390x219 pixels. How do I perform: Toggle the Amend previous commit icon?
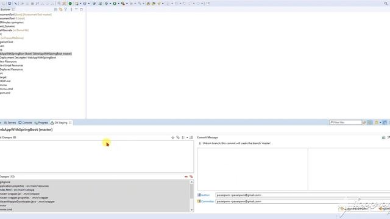click(x=383, y=137)
